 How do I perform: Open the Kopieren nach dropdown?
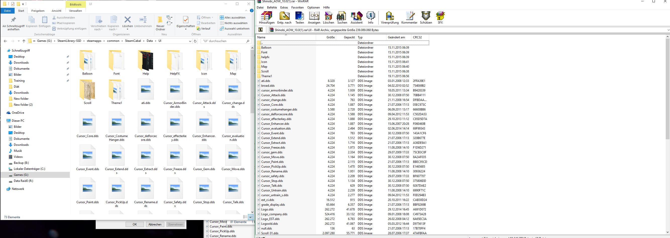click(x=113, y=23)
